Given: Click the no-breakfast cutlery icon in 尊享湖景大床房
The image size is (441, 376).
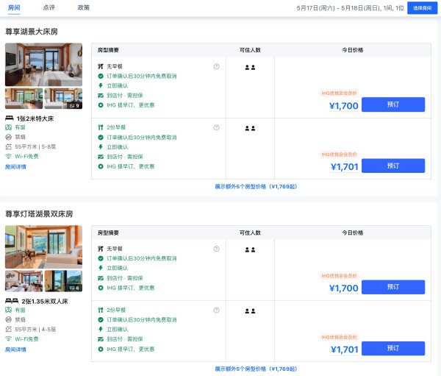Looking at the screenshot, I should (101, 66).
